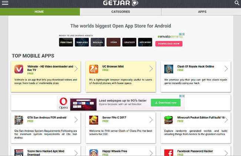Screen dimensions: 241x156
Task: Open Happy Wheels Free title link
Action: point(115,151)
